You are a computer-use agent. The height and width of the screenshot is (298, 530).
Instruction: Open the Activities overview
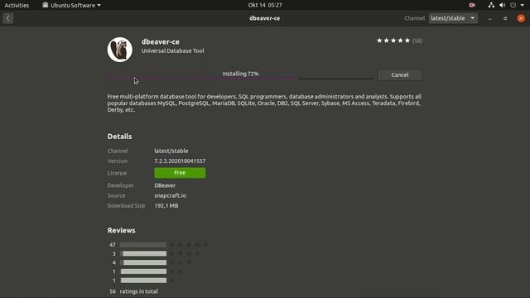pyautogui.click(x=17, y=5)
